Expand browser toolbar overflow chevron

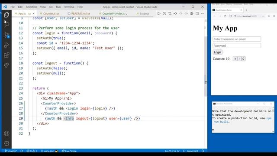(269, 16)
